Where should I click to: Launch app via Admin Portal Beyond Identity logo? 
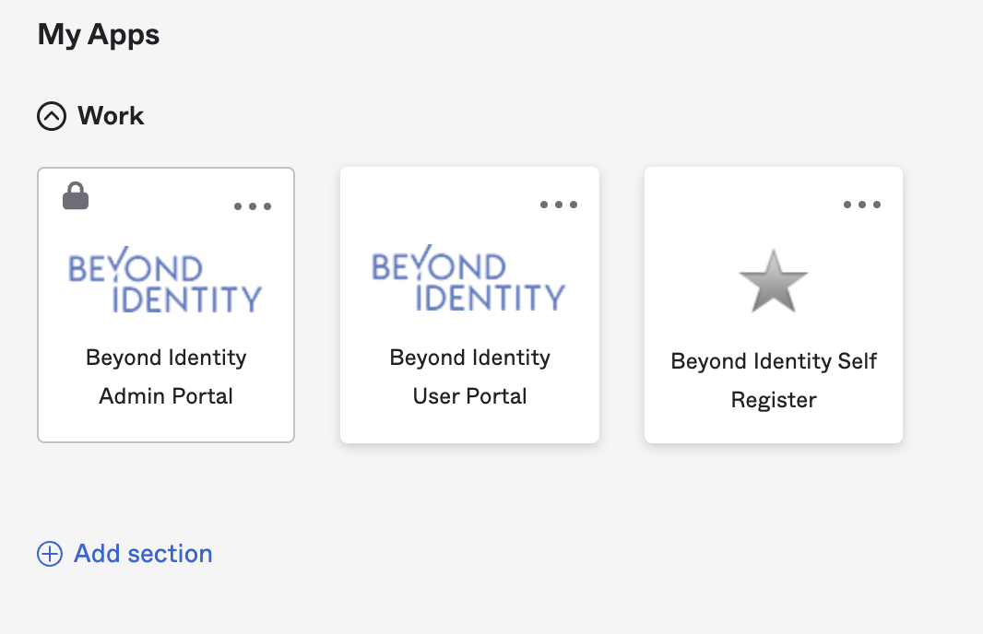pyautogui.click(x=165, y=280)
